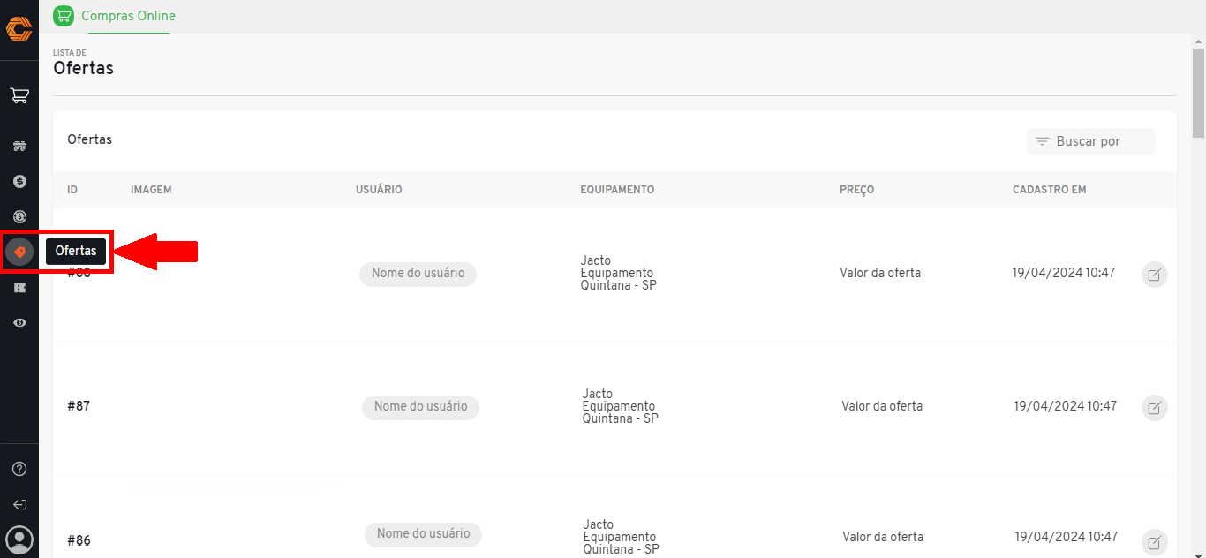Select the Ofertas tag icon in sidebar
This screenshot has width=1206, height=558.
(x=19, y=253)
